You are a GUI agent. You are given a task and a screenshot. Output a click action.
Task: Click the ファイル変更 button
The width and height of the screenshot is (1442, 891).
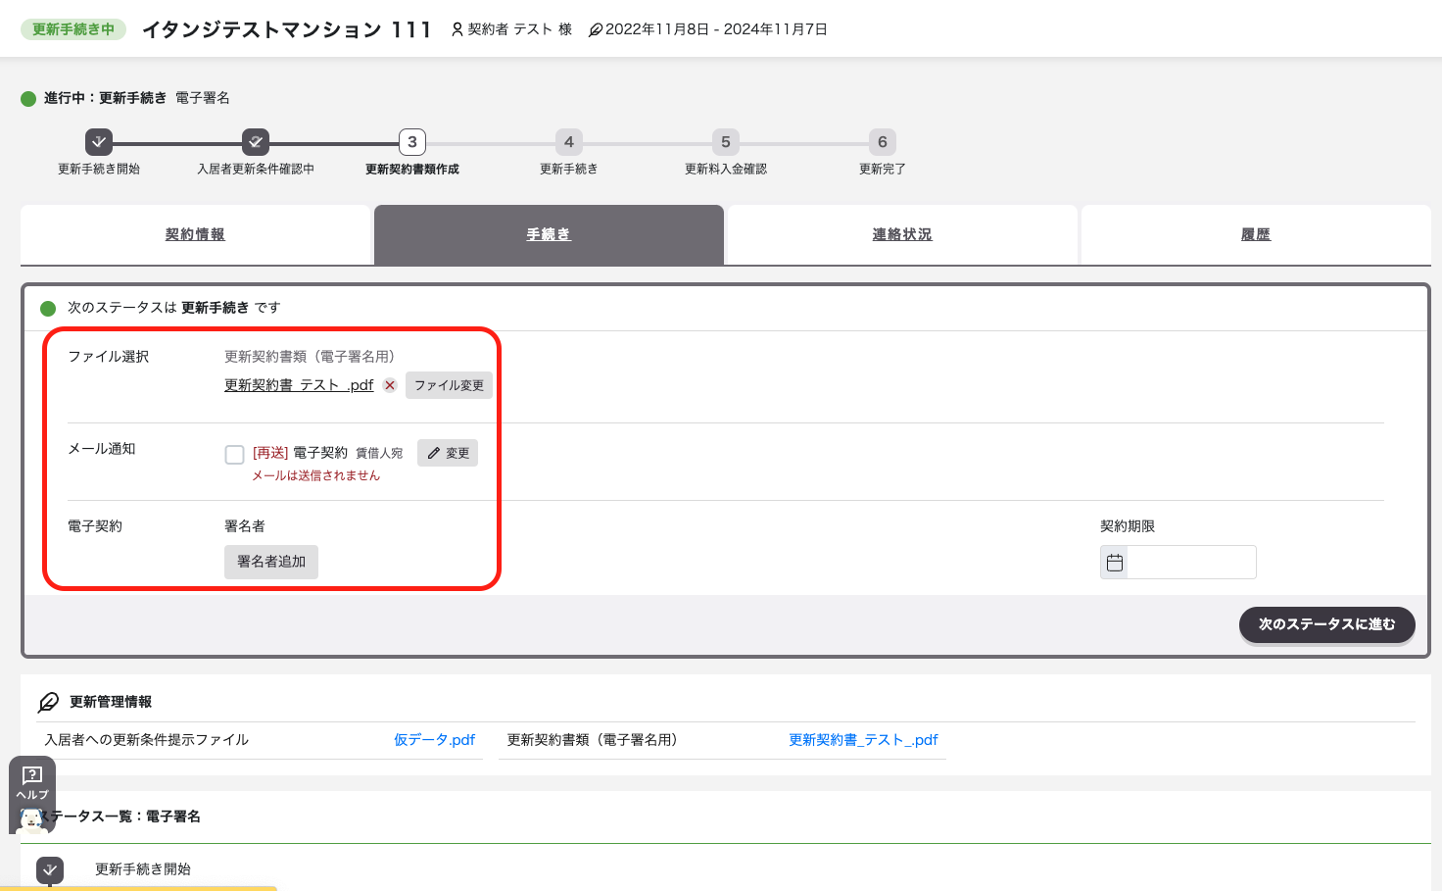(x=449, y=385)
